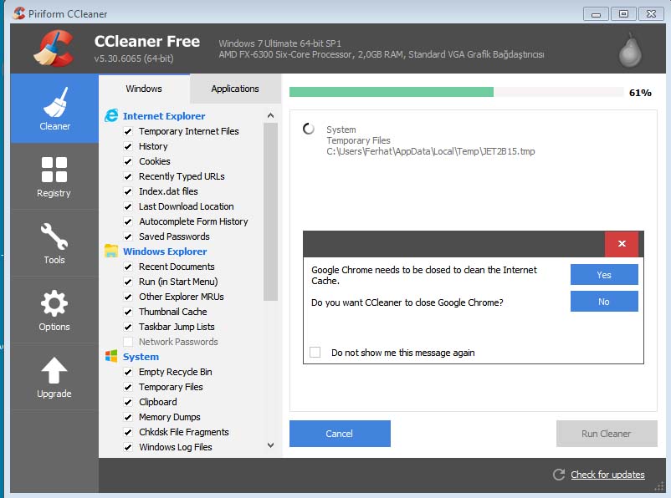Image resolution: width=671 pixels, height=498 pixels.
Task: Switch to the Applications tab
Action: click(235, 89)
